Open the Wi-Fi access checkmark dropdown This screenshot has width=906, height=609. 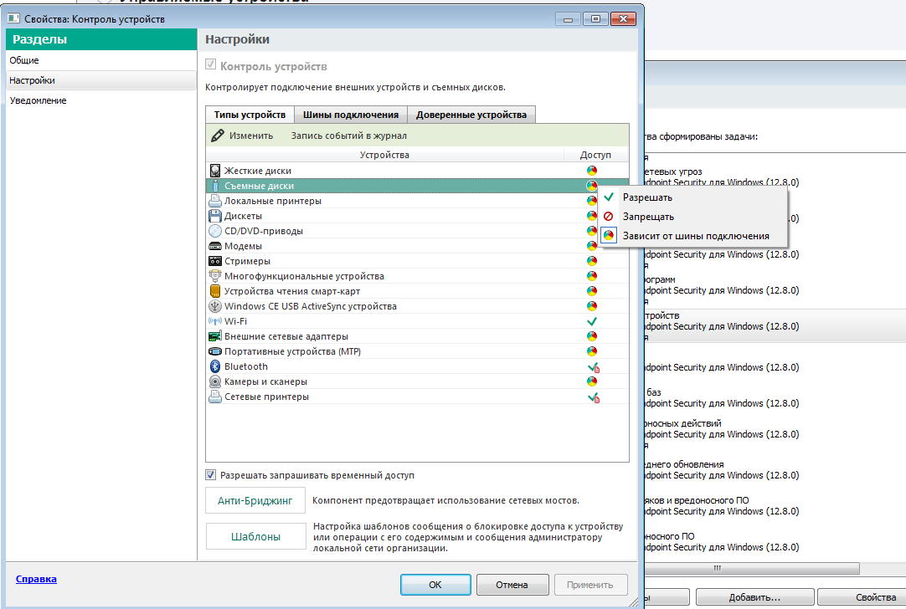click(x=592, y=321)
